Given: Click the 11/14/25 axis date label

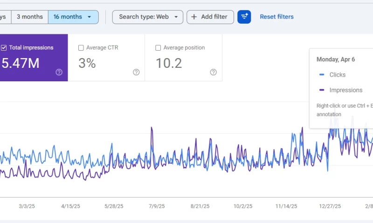Looking at the screenshot, I should [x=286, y=206].
